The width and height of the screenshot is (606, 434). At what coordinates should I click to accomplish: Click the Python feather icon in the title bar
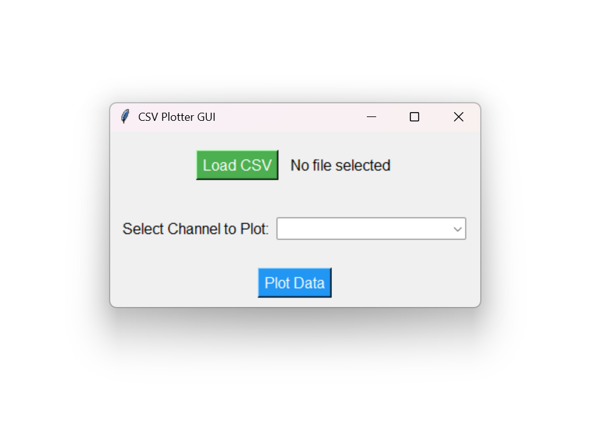125,116
